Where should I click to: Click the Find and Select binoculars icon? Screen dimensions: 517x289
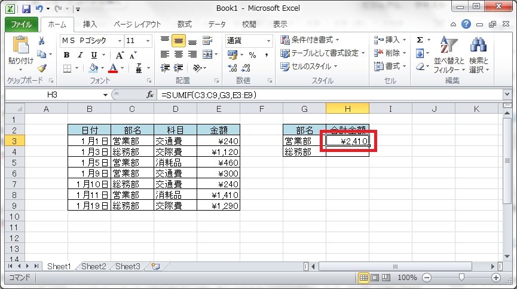click(x=479, y=45)
